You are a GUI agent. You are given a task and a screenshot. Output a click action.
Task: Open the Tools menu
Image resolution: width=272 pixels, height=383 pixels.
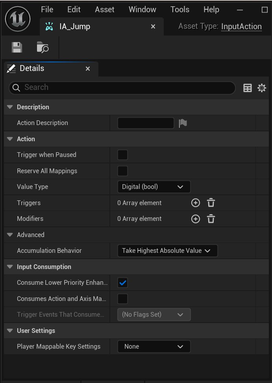click(x=180, y=9)
